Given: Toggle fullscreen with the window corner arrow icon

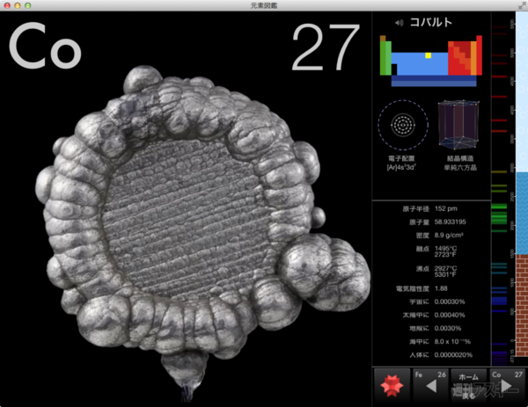Looking at the screenshot, I should point(522,5).
